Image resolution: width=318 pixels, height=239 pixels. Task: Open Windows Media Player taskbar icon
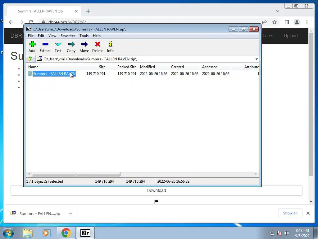click(47, 233)
